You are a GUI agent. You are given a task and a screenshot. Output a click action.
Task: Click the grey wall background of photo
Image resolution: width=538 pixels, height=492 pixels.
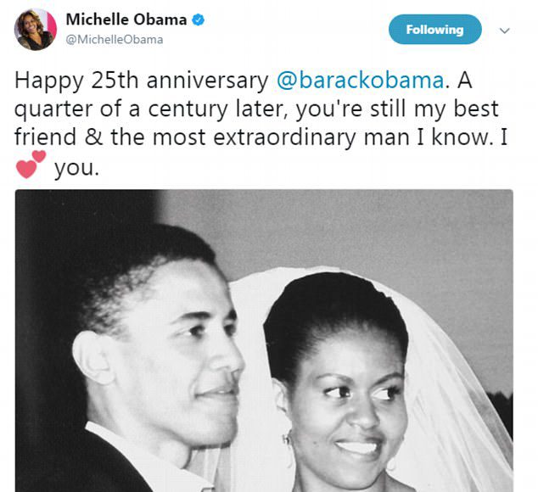tap(378, 233)
